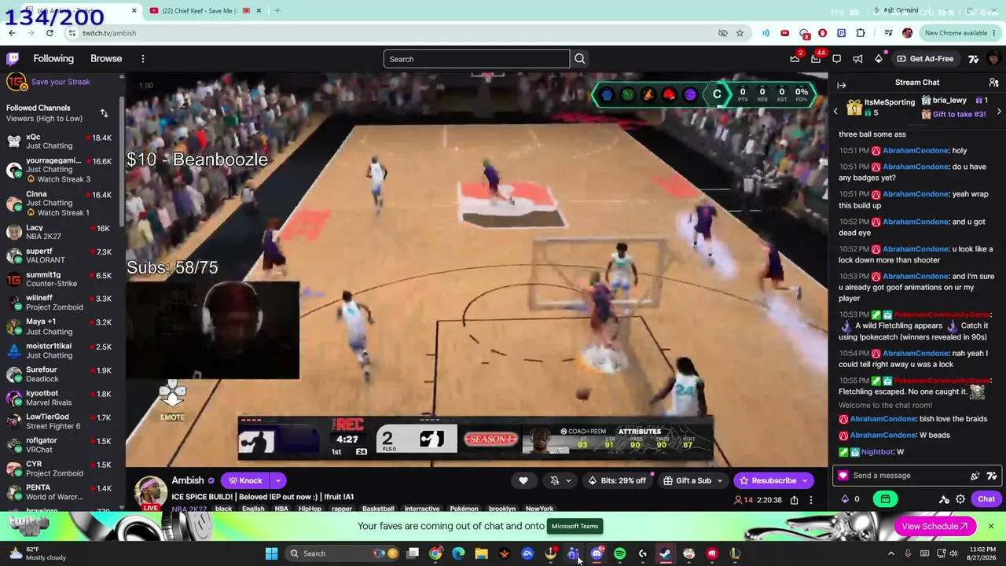1006x566 pixels.
Task: Show hidden system tray icons
Action: pos(890,553)
